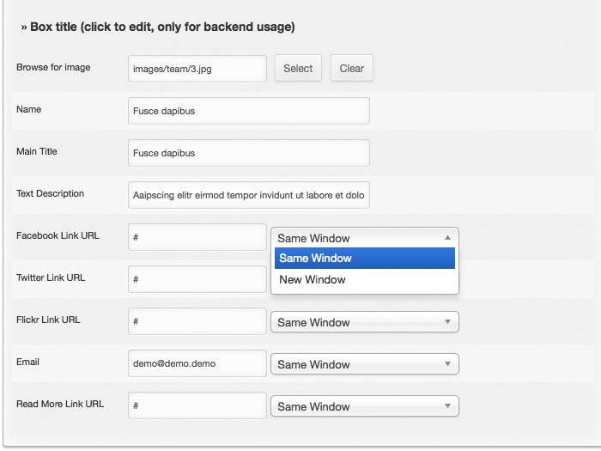The image size is (601, 451).
Task: Collapse the open Facebook link target dropdown
Action: [364, 238]
